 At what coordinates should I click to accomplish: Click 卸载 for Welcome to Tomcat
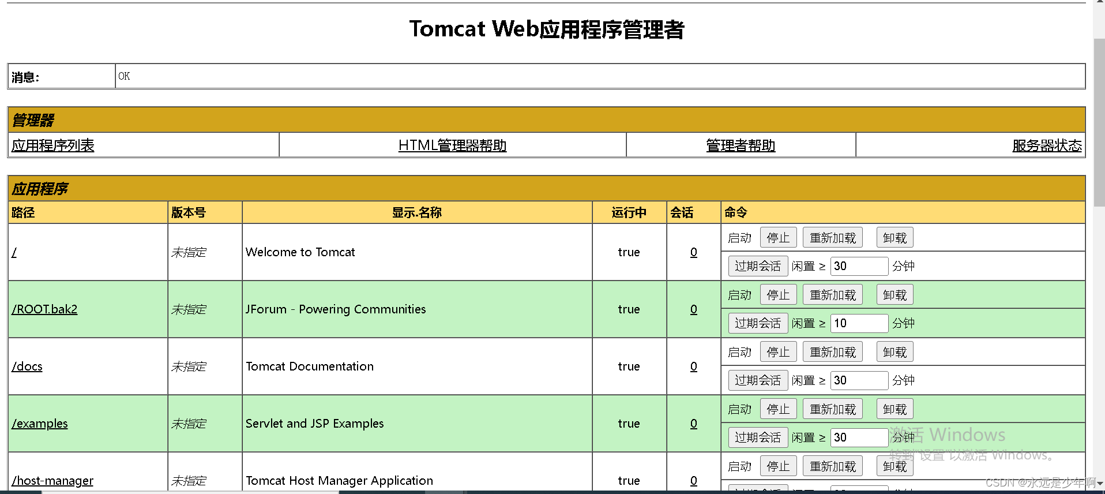coord(894,238)
